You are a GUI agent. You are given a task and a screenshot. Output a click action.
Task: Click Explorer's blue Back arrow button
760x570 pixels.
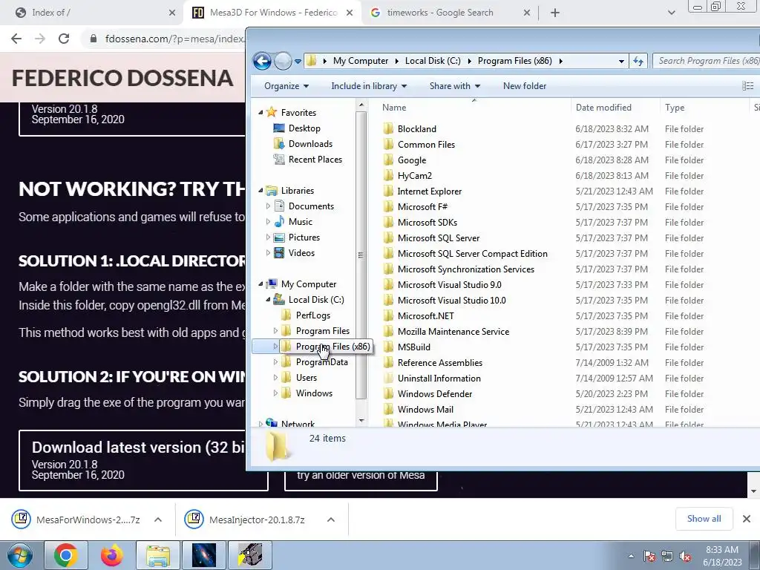point(262,61)
